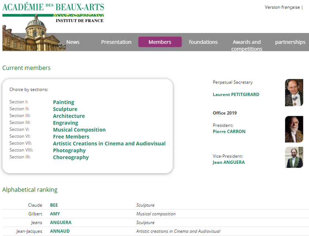
Task: Click Laurent Petitgirard's portrait photo
Action: click(x=294, y=93)
